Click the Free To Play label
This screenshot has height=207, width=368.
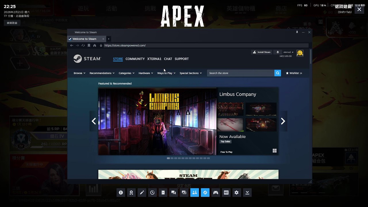click(x=227, y=152)
